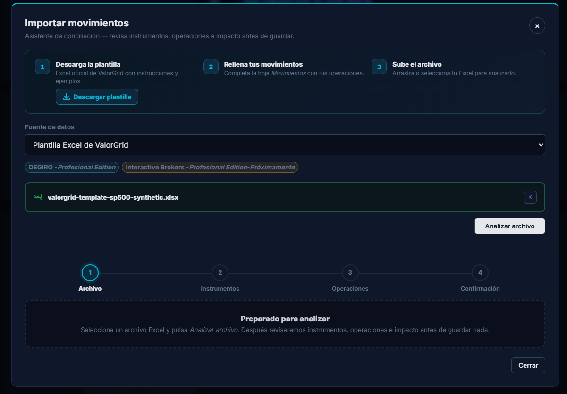Click the Fuente de datos label

click(x=50, y=127)
